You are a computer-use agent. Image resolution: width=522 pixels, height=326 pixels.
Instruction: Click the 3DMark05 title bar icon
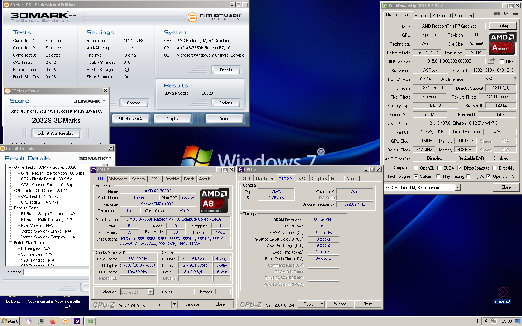point(7,5)
